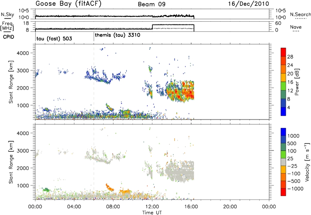Click the 'Goose Bay (fitACF)' title
Screen dimensions: 311x215
point(68,4)
